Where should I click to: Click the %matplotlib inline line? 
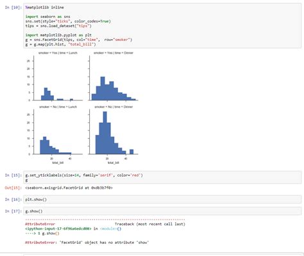pyautogui.click(x=44, y=8)
